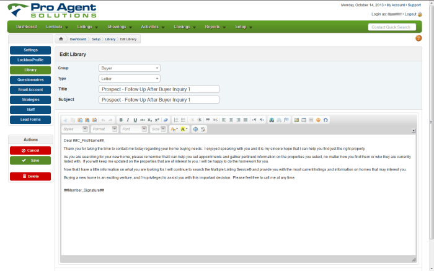Align text right
434x271 pixels.
click(238, 120)
